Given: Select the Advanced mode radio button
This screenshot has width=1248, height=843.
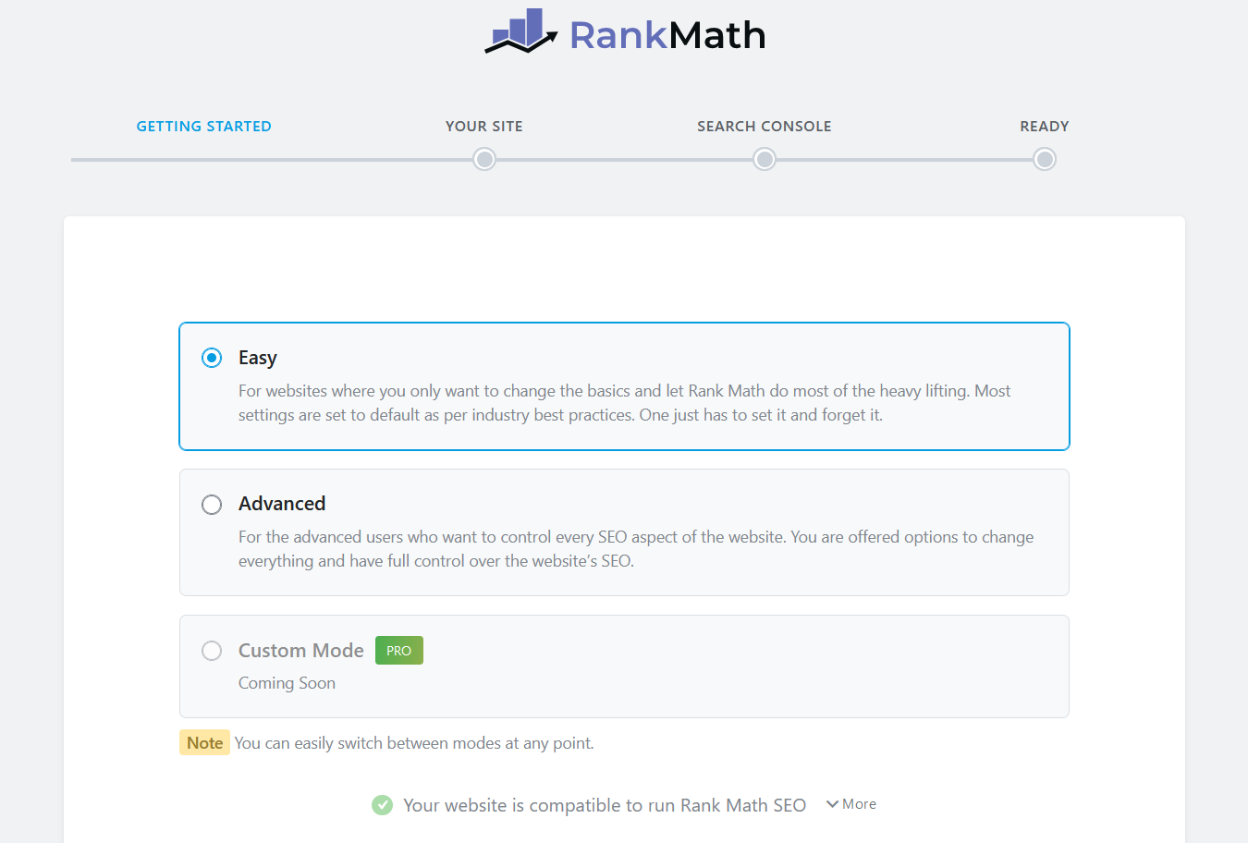Looking at the screenshot, I should [x=212, y=505].
